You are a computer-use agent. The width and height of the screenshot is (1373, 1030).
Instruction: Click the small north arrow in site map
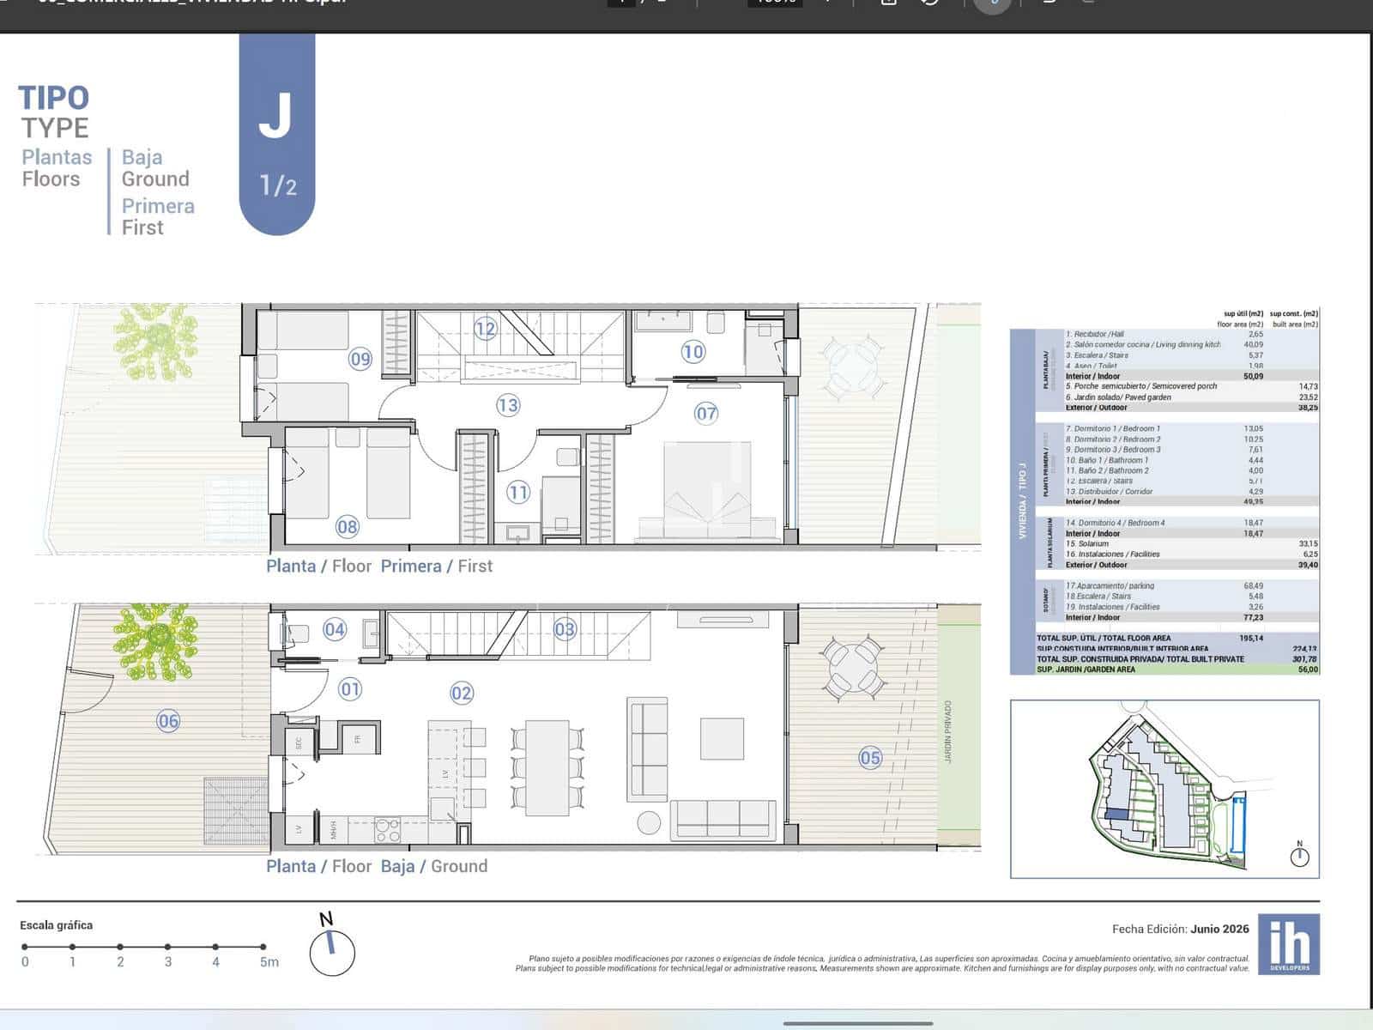pos(1299,853)
